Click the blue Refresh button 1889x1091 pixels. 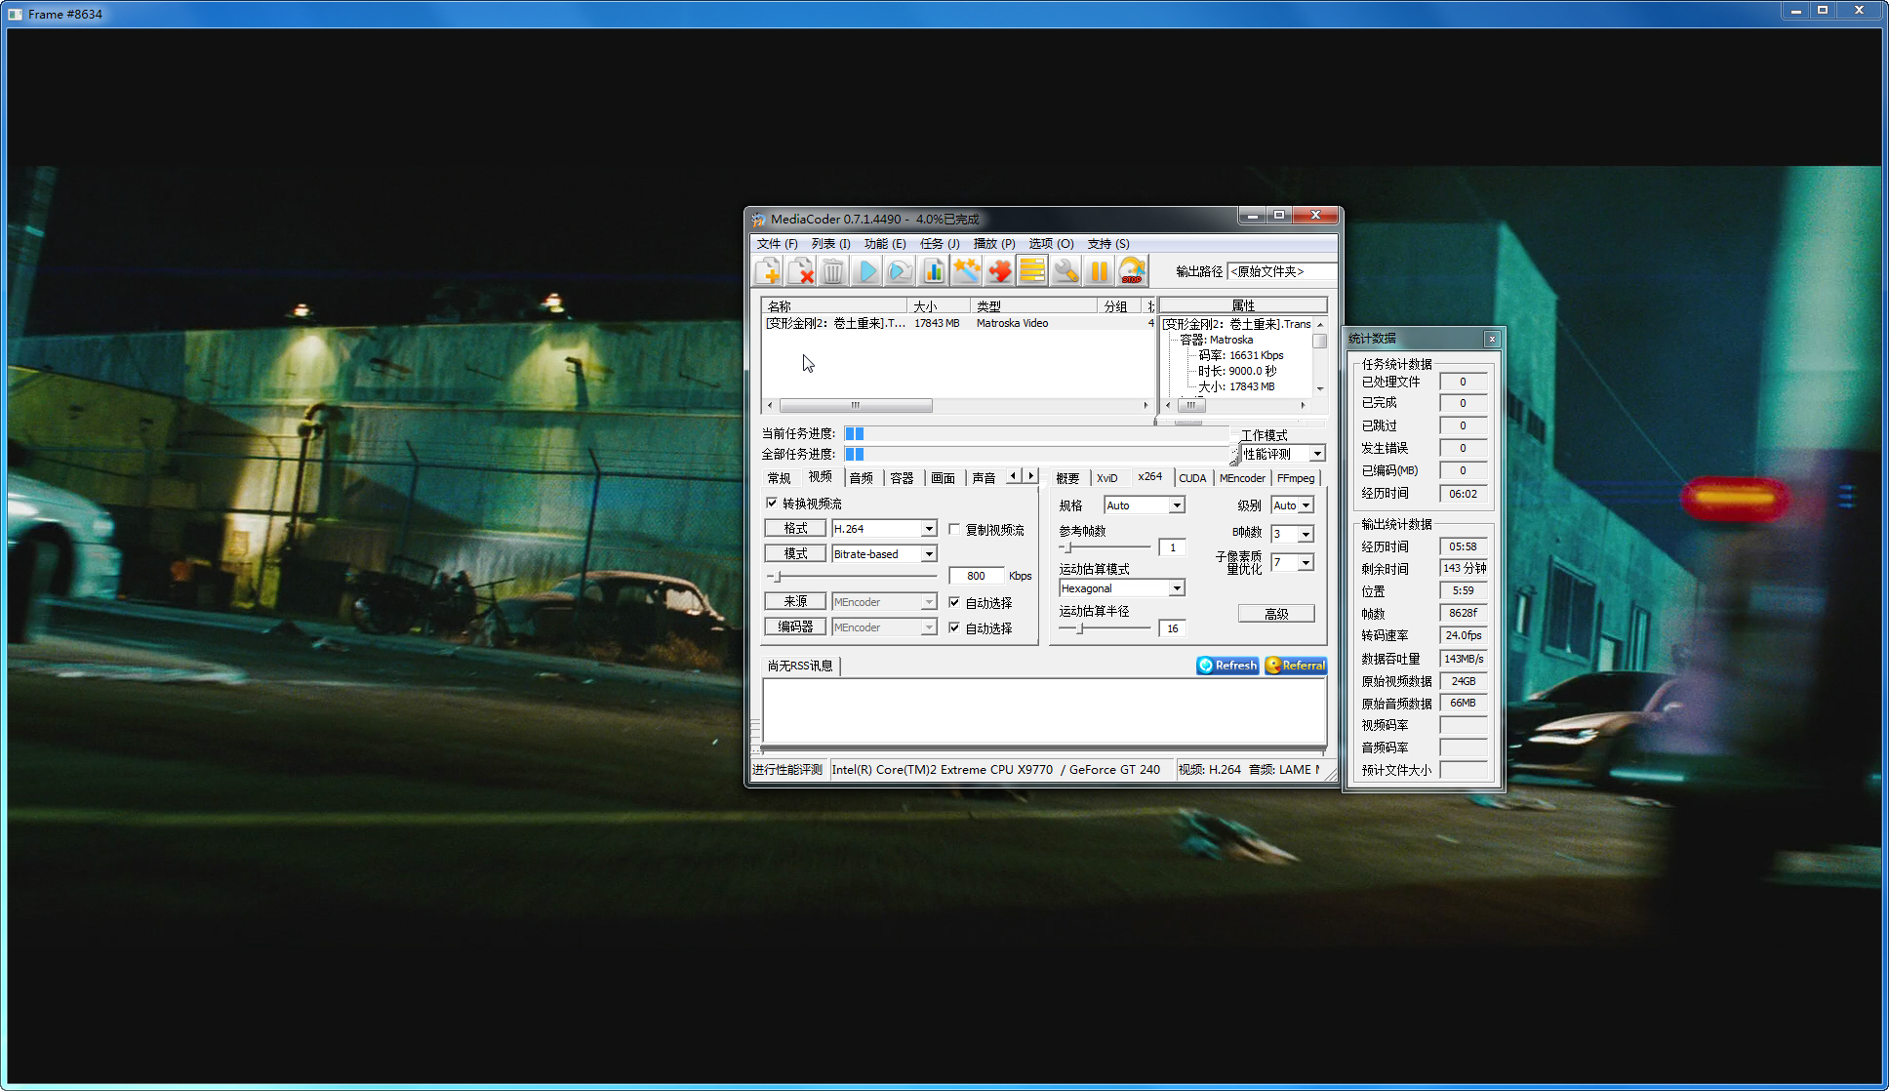click(1227, 666)
